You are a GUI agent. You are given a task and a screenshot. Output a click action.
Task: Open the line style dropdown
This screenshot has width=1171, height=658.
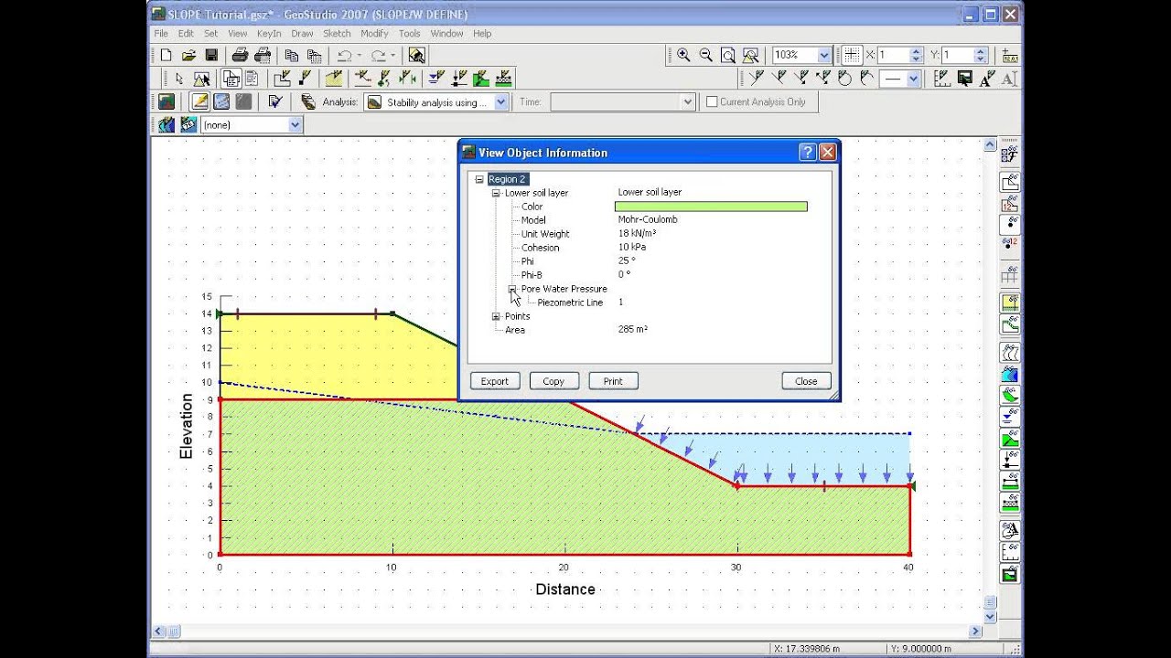point(913,80)
